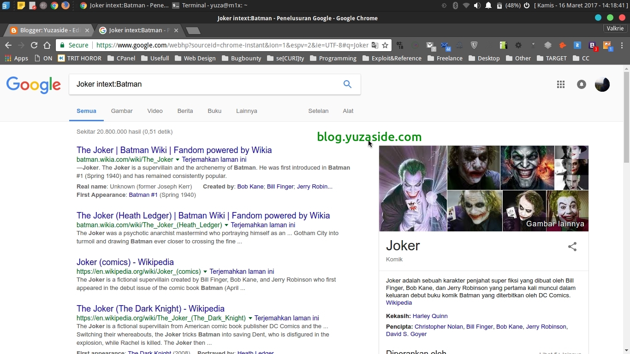The height and width of the screenshot is (354, 630).
Task: Open the blue mail extension with 44 badge
Action: (446, 45)
